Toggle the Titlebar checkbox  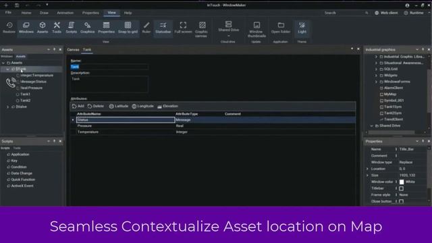402,188
